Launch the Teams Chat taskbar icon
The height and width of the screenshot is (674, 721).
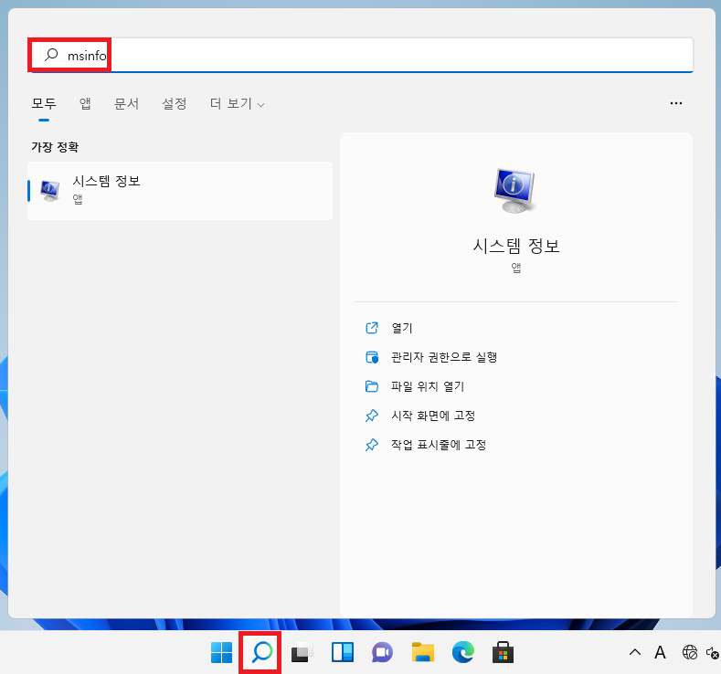tap(383, 652)
